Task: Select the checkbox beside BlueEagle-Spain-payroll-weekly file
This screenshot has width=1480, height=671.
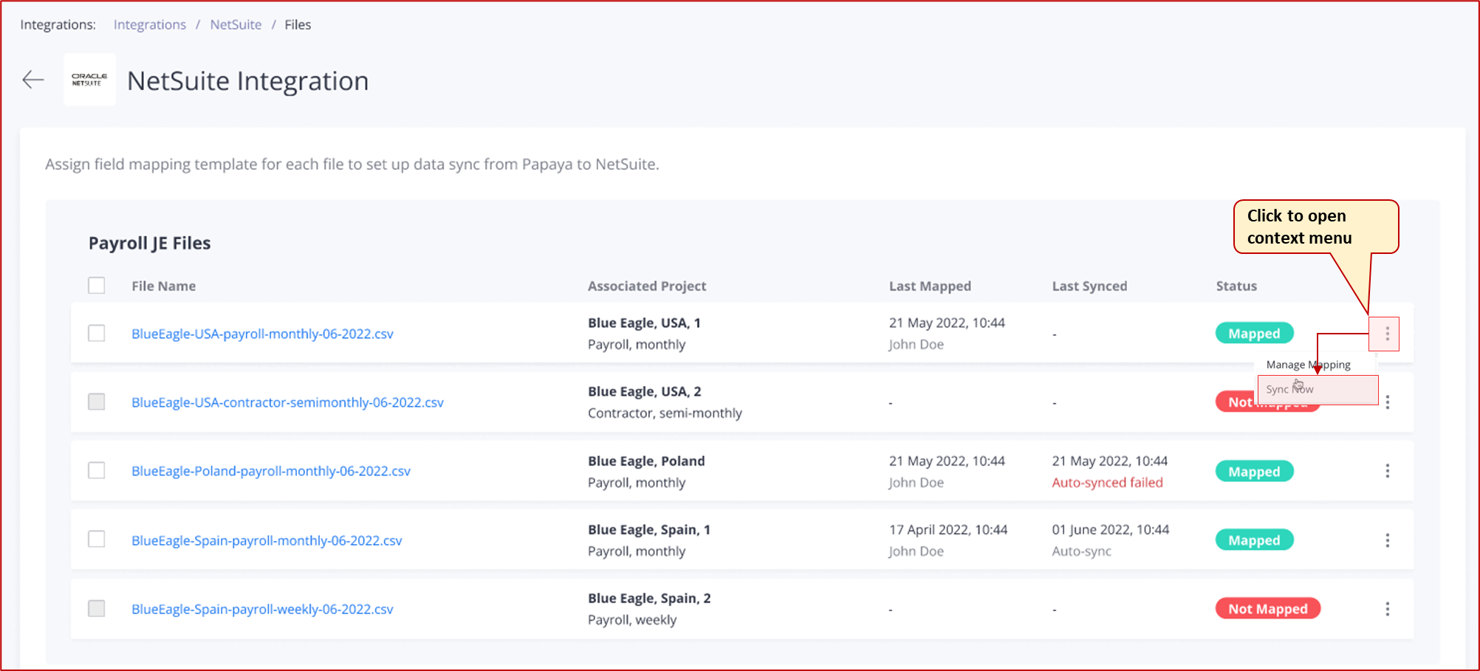Action: pyautogui.click(x=96, y=608)
